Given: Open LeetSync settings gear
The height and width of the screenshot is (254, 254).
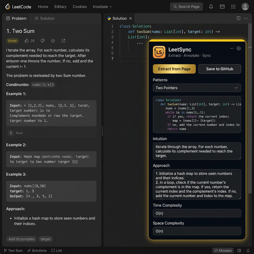Looking at the screenshot, I should (239, 48).
